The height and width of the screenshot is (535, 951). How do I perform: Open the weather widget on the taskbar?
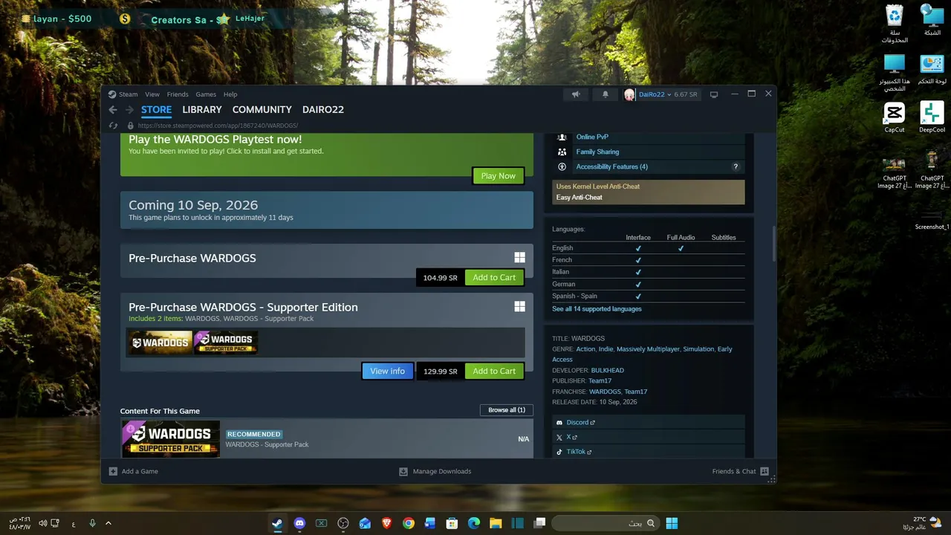coord(921,523)
